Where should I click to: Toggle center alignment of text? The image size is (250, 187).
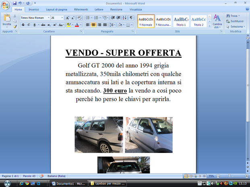[x=93, y=25]
